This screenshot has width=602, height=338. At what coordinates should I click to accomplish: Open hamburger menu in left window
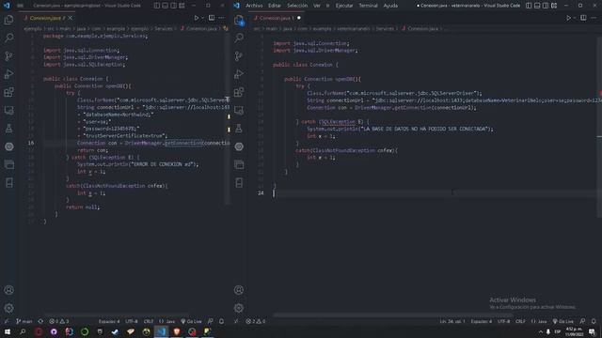point(20,6)
